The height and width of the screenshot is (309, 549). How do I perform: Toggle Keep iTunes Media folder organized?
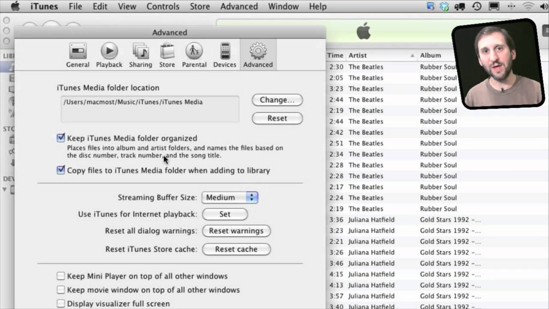[60, 138]
